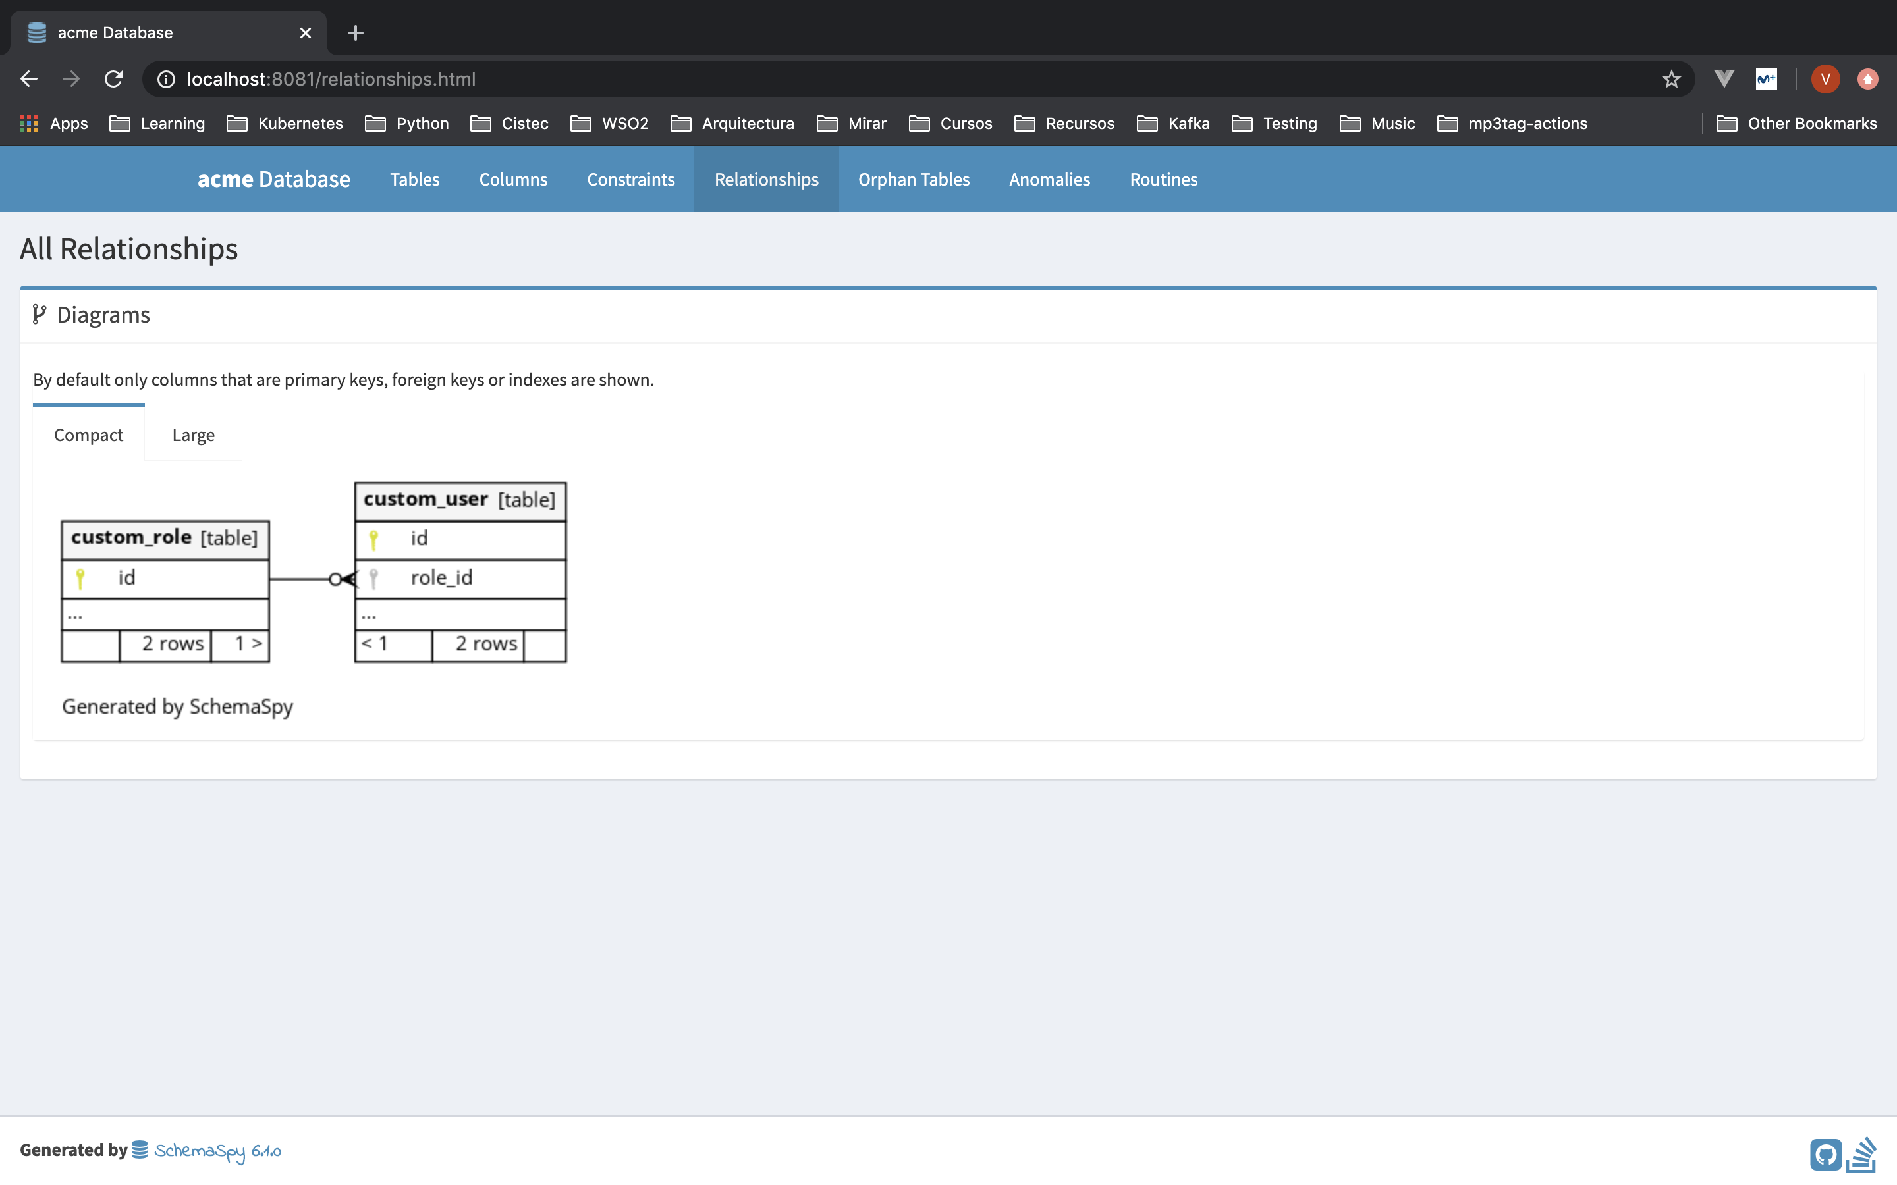The height and width of the screenshot is (1185, 1897).
Task: Select the Compact diagram tab
Action: pyautogui.click(x=88, y=435)
